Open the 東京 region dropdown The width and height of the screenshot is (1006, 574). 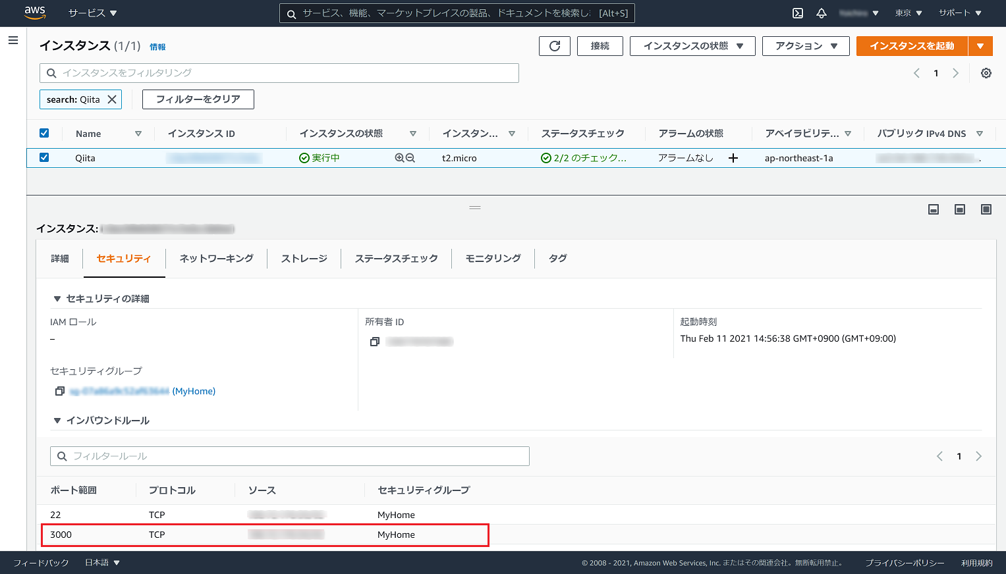(x=908, y=13)
